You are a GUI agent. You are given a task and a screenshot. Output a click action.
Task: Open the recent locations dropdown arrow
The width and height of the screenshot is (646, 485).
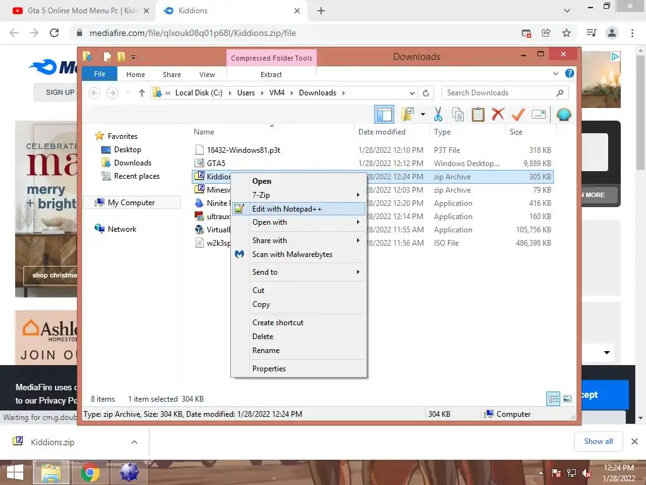pyautogui.click(x=127, y=93)
